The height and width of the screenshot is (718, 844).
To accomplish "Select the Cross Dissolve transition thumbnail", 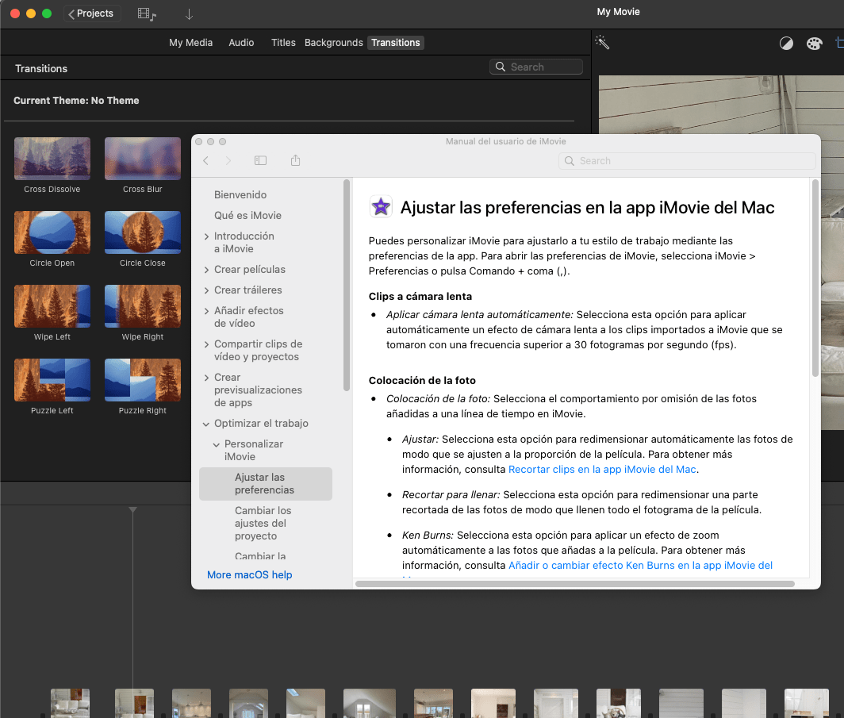I will coord(52,159).
